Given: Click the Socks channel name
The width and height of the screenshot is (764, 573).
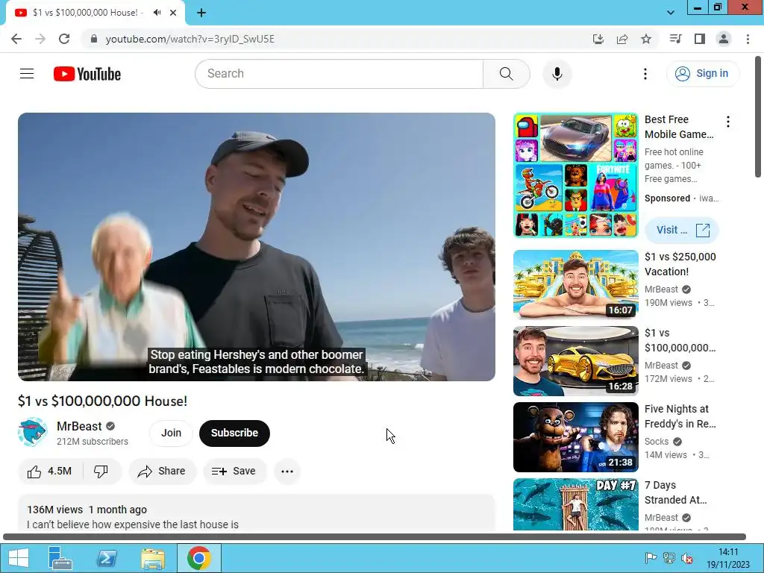Looking at the screenshot, I should [x=657, y=442].
